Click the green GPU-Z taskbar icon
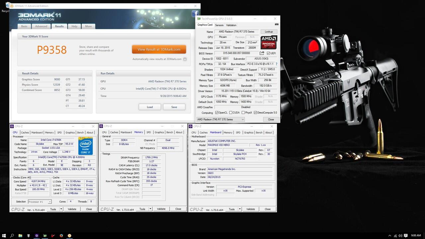 click(x=45, y=235)
